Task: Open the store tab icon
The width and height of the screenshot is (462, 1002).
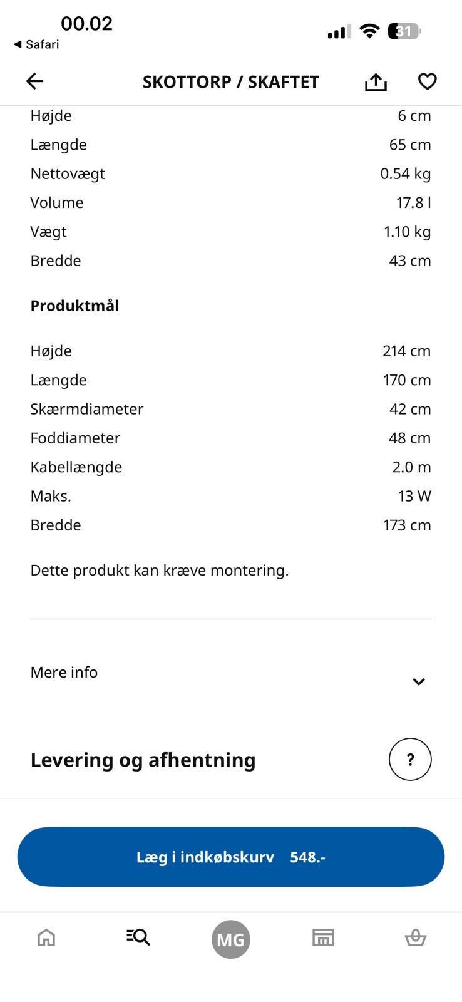Action: (323, 937)
